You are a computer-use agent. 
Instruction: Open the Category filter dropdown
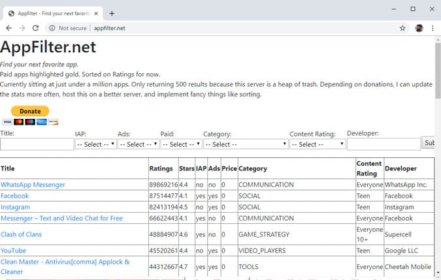pyautogui.click(x=245, y=144)
